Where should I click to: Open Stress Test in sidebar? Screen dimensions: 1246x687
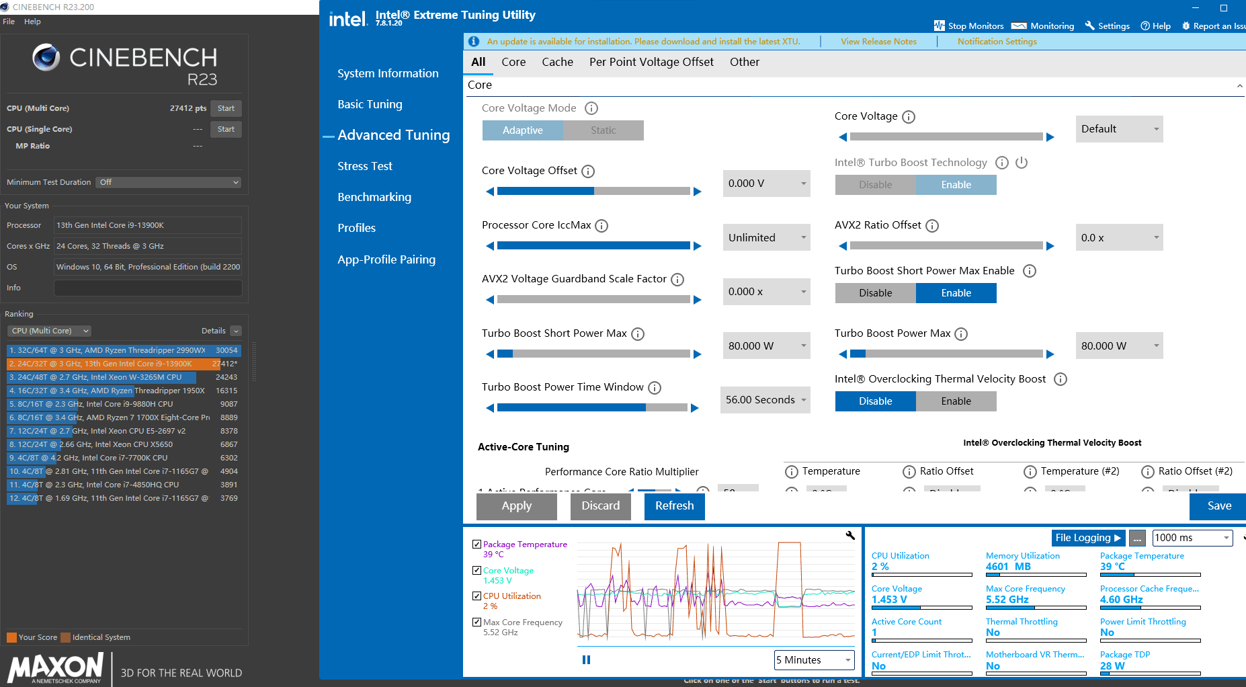[x=365, y=167]
